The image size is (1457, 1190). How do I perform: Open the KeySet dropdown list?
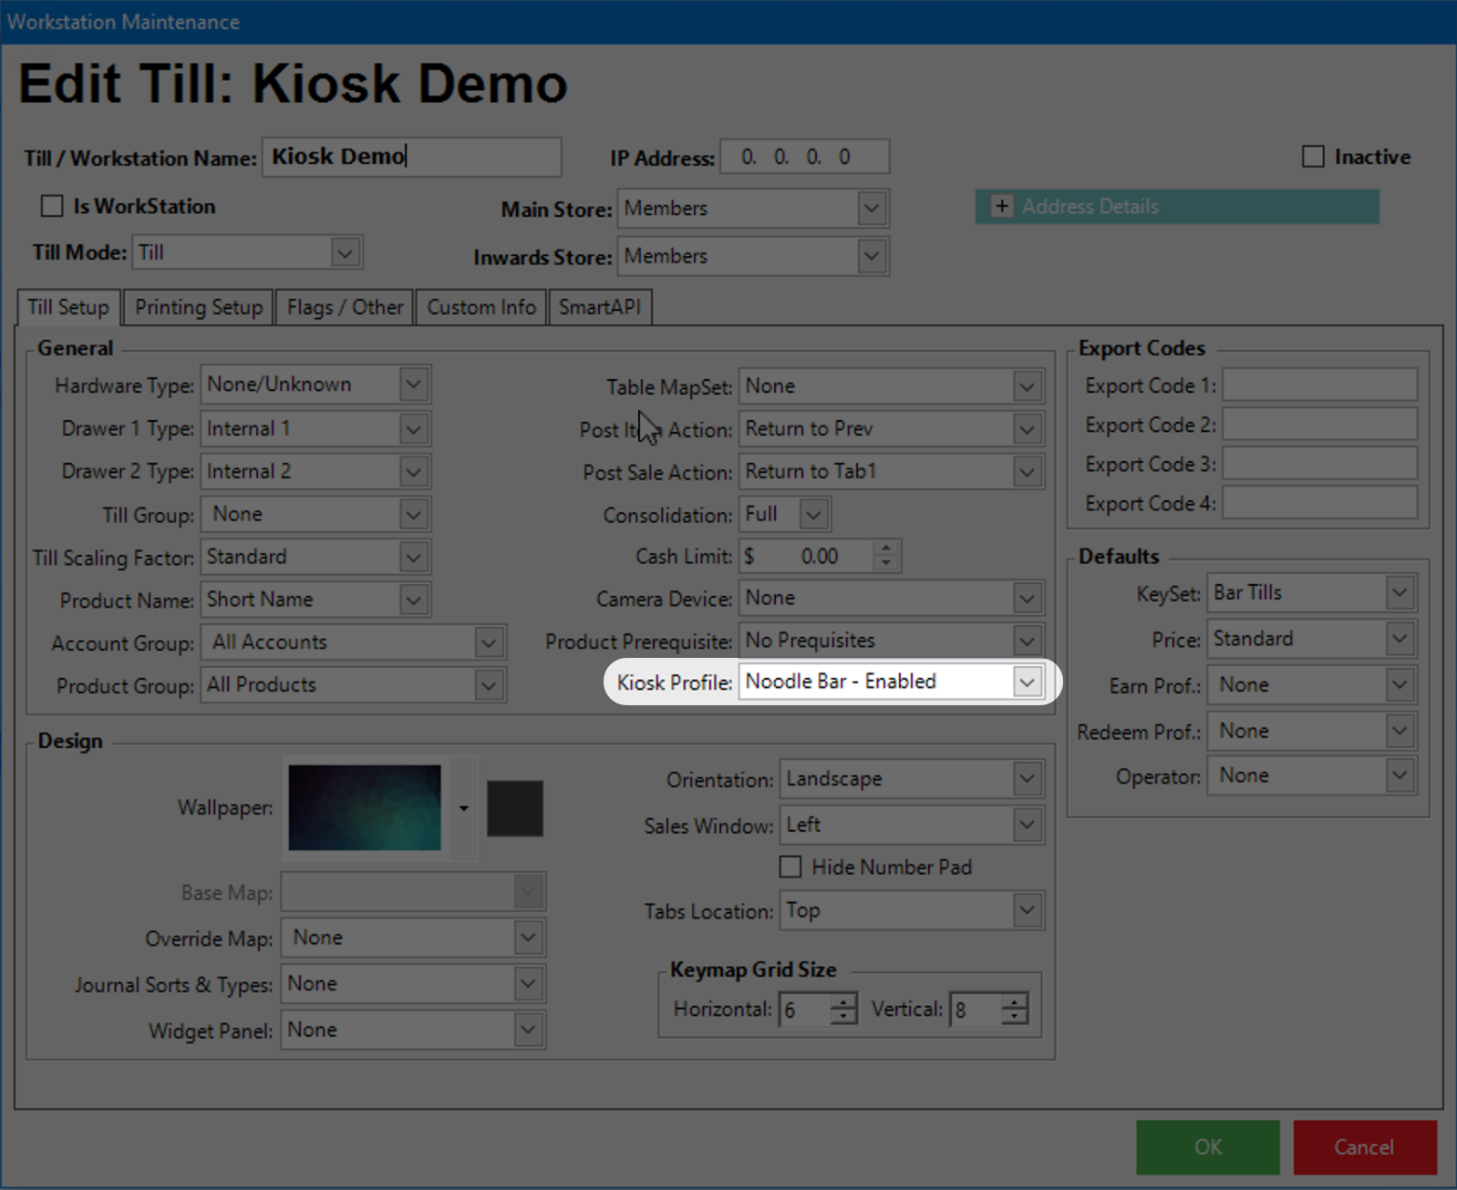click(1399, 593)
